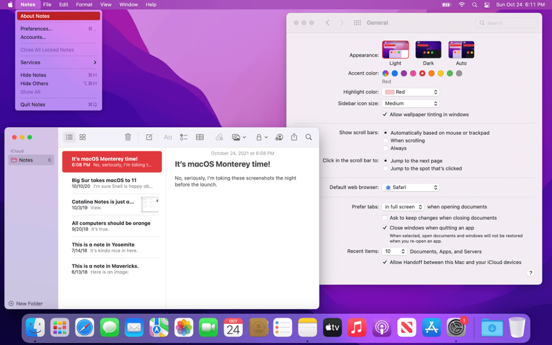Enable Ask to keep changes when closing documents

[385, 218]
